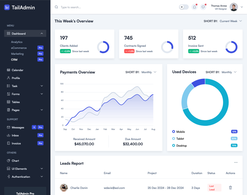Click the TailAdmin Pro button
This screenshot has width=247, height=195.
coord(25,193)
